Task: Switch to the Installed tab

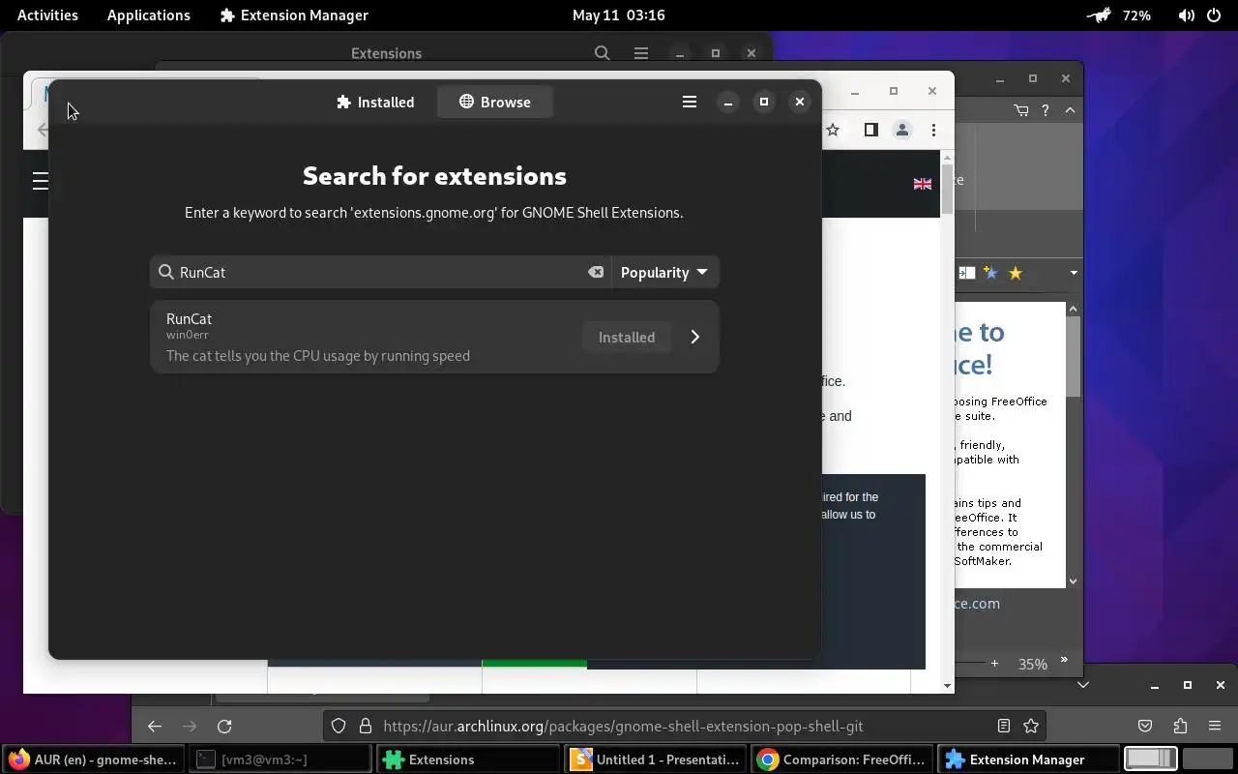Action: tap(375, 102)
